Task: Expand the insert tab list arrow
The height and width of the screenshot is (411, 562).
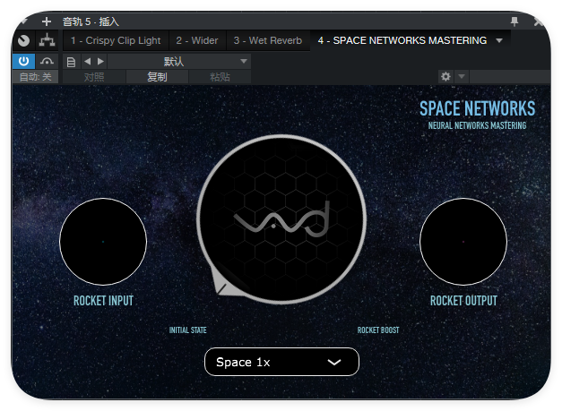Action: click(499, 41)
